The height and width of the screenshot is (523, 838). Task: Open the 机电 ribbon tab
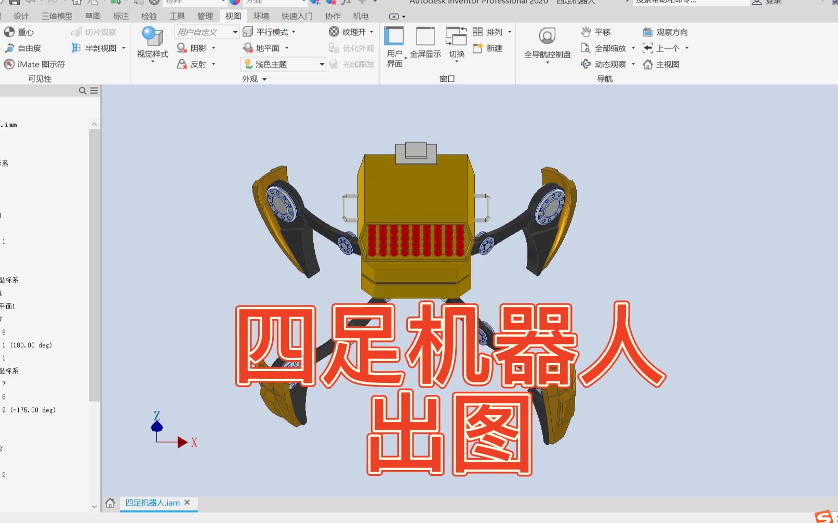[361, 16]
